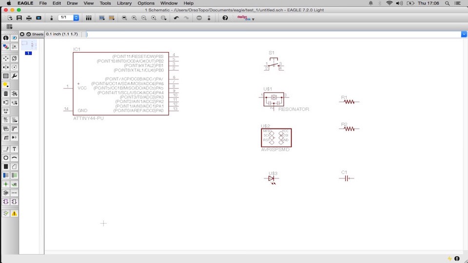Open the File menu
The image size is (468, 263).
[x=43, y=3]
